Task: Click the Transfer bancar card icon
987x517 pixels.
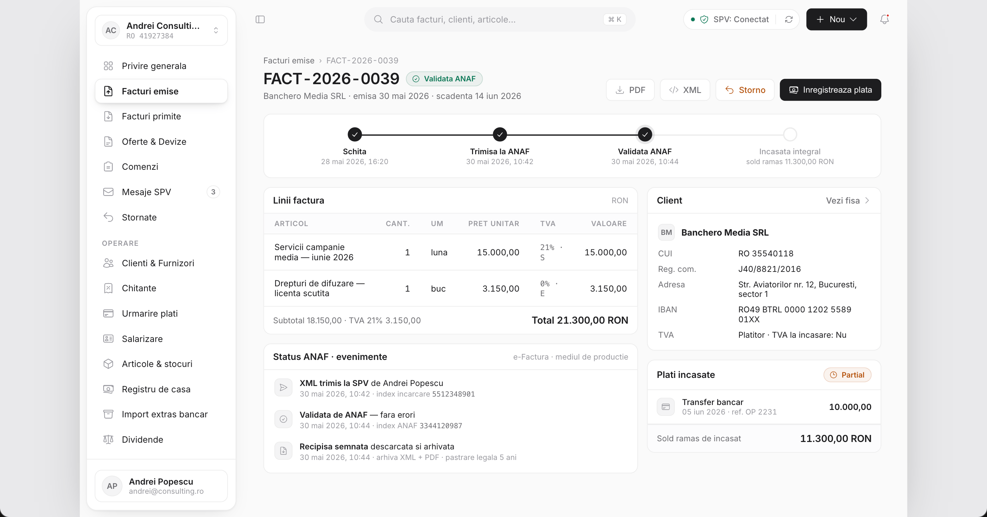Action: tap(666, 407)
